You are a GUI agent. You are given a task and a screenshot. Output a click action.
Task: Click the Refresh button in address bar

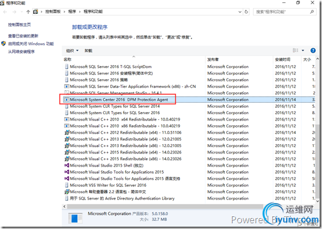click(x=246, y=12)
